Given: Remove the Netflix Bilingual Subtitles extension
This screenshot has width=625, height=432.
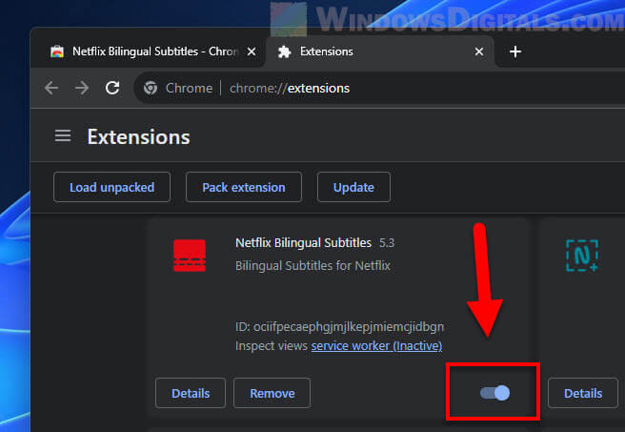Looking at the screenshot, I should point(272,393).
